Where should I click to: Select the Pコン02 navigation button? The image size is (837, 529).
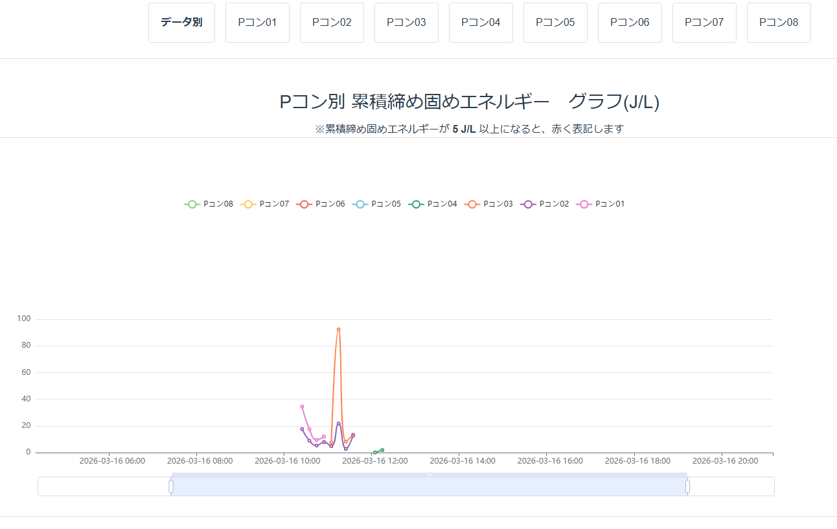(332, 22)
